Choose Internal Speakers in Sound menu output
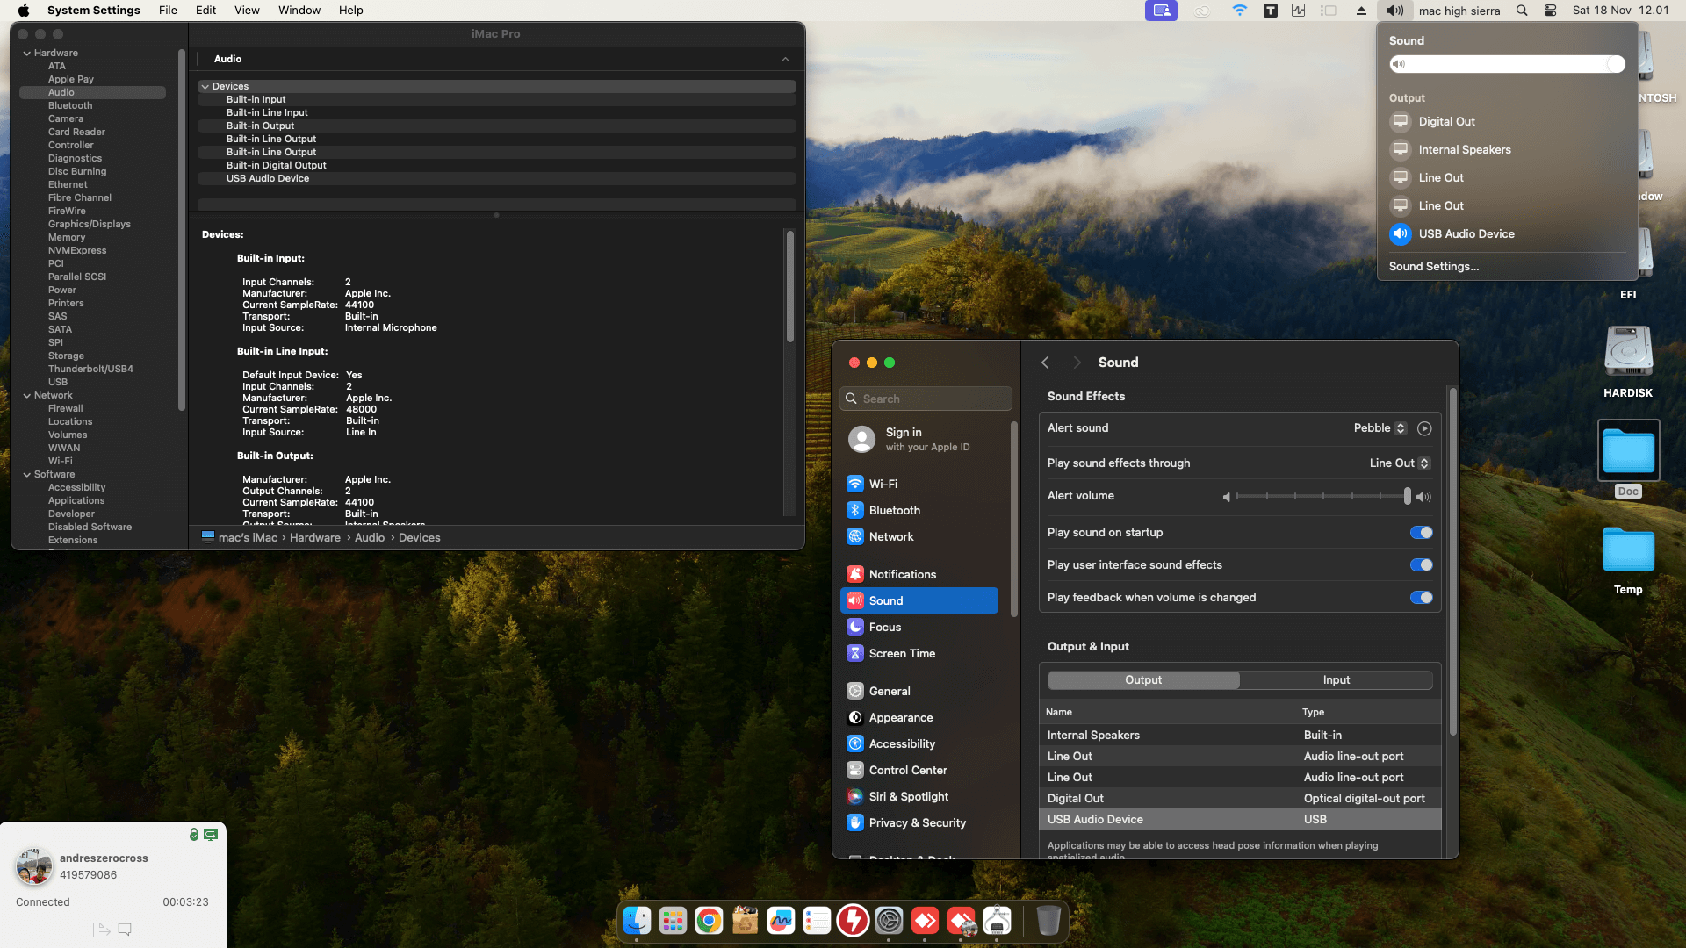 1507,150
